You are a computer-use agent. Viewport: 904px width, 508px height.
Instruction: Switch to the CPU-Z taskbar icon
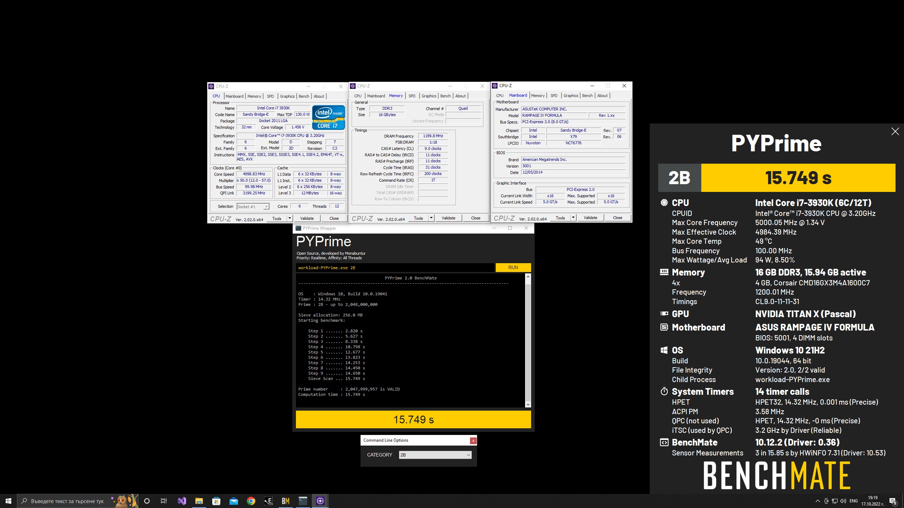coord(320,501)
